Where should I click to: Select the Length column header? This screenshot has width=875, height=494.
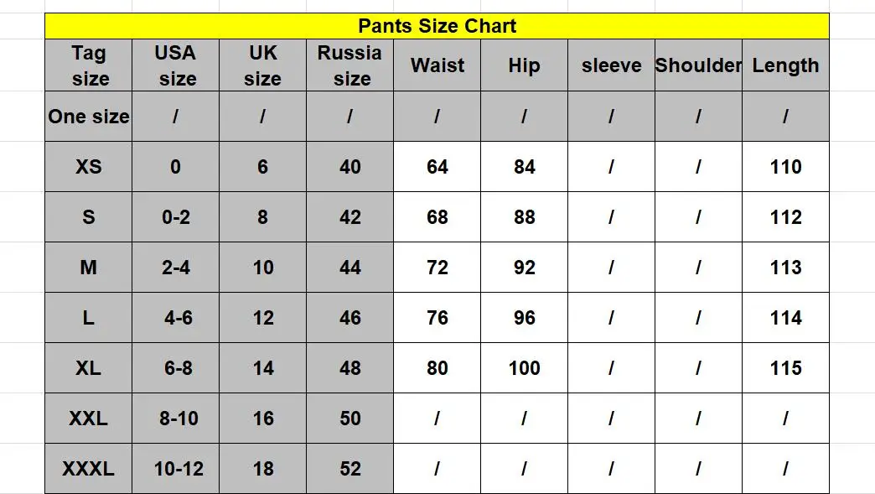(x=785, y=65)
